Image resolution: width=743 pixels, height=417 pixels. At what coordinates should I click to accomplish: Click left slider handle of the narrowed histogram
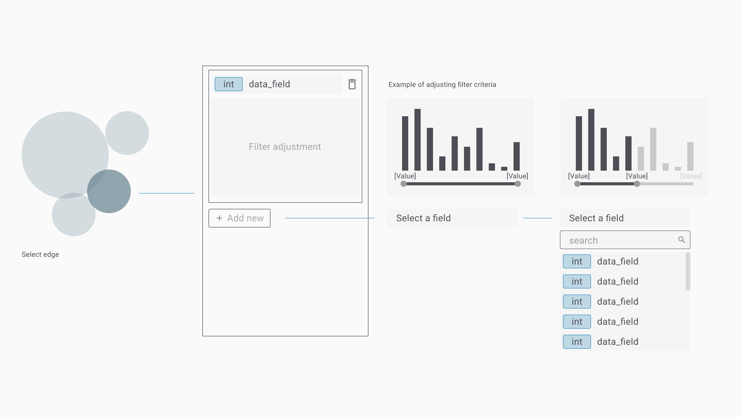point(577,184)
